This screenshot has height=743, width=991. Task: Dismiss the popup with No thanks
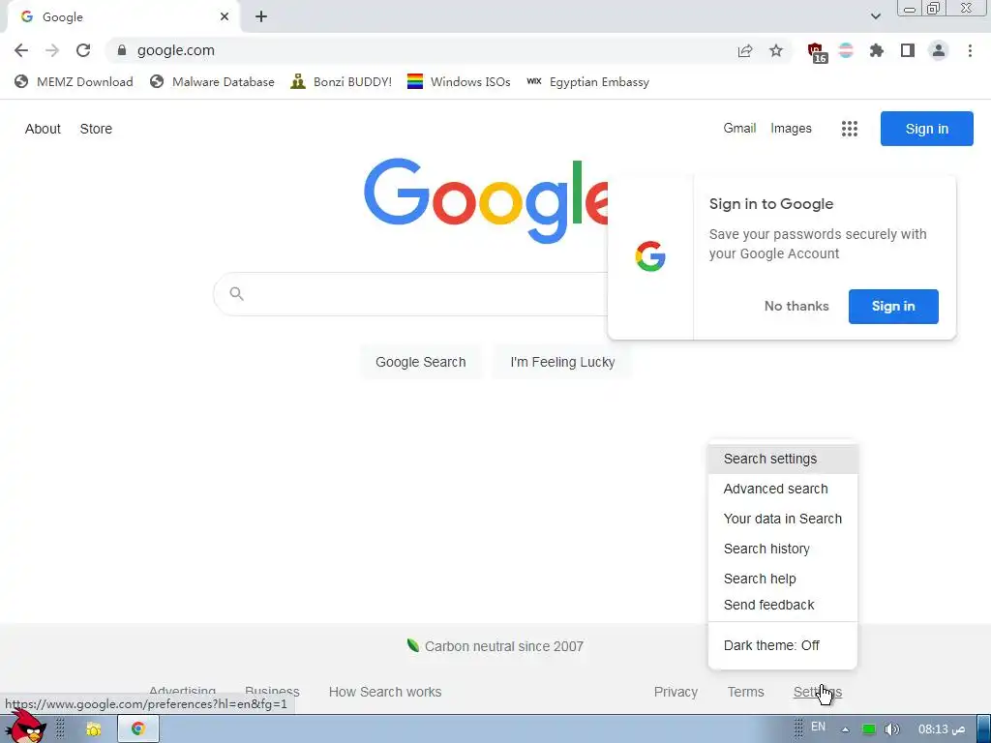tap(796, 307)
